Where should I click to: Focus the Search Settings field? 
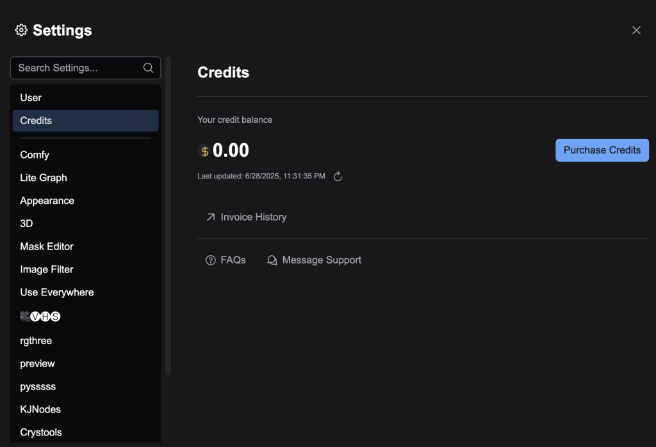point(85,68)
